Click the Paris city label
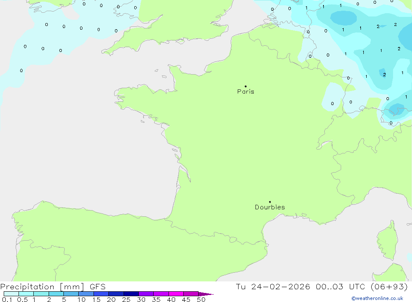This screenshot has height=302, width=412. (246, 91)
